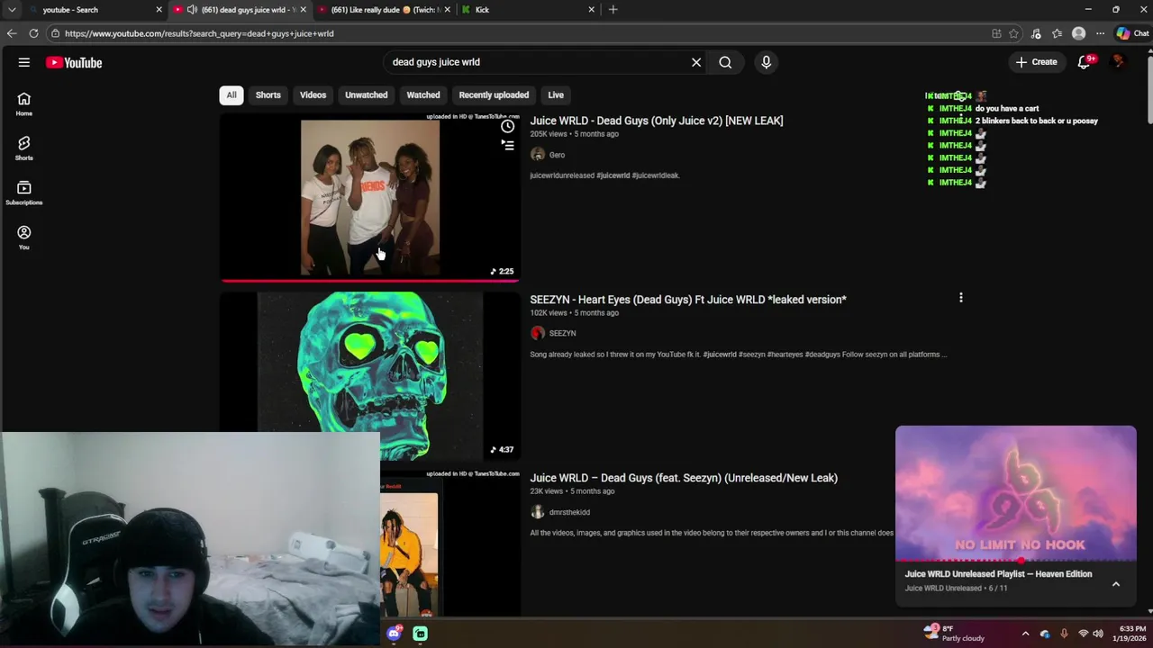Open a new browser tab
The image size is (1153, 648).
[613, 10]
